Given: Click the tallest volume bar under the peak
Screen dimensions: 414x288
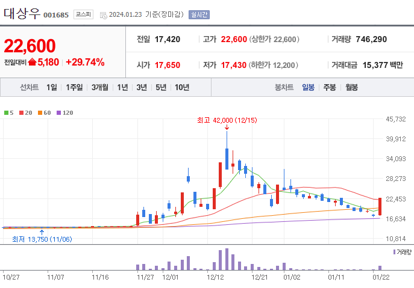Looking at the screenshot, I should pos(227,259).
